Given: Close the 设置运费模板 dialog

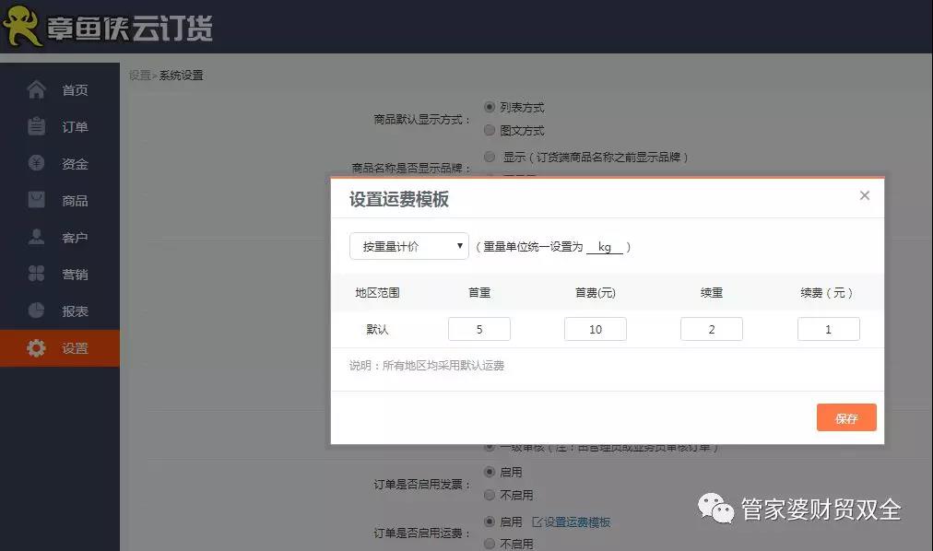Looking at the screenshot, I should [x=865, y=195].
